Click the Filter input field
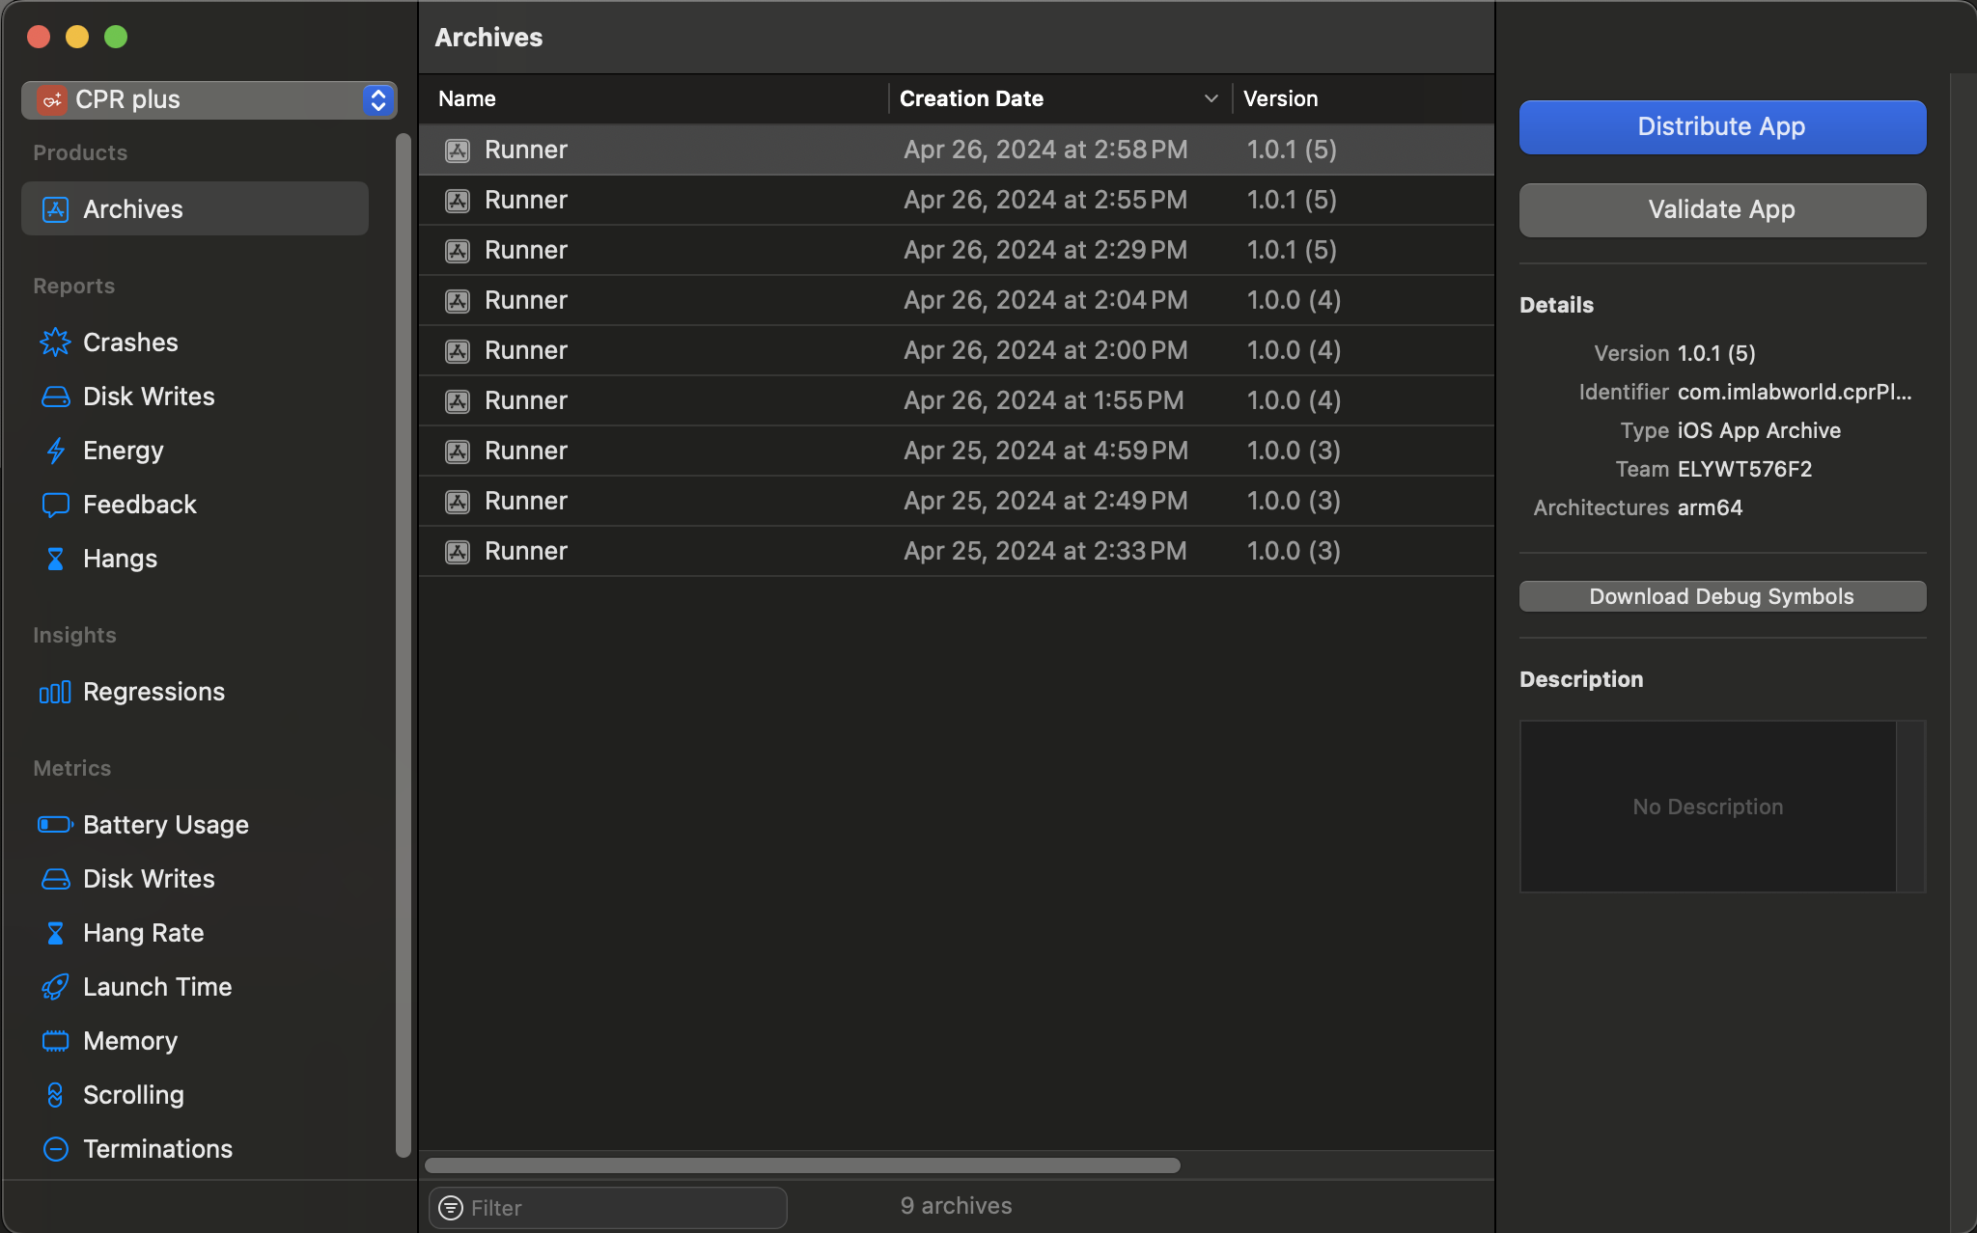This screenshot has width=1977, height=1233. [x=608, y=1208]
